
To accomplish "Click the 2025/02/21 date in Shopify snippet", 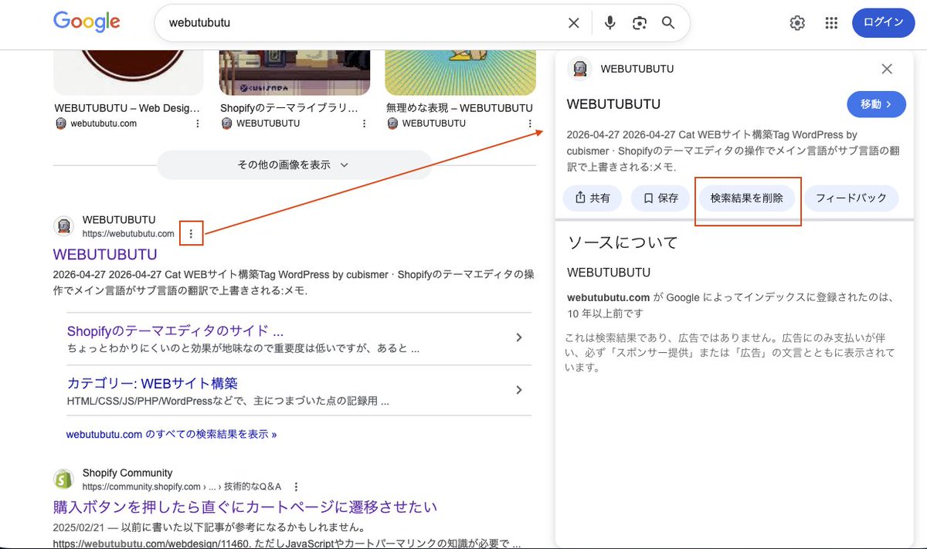I will coord(80,528).
